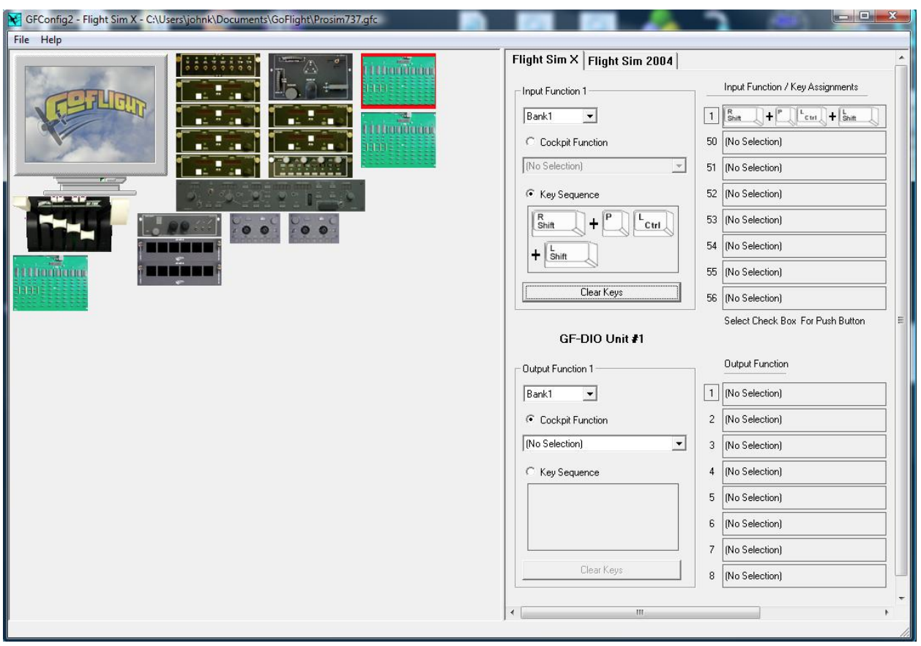Screen dimensions: 921x646
Task: Click the config panel vertical scrollbar
Action: click(901, 319)
